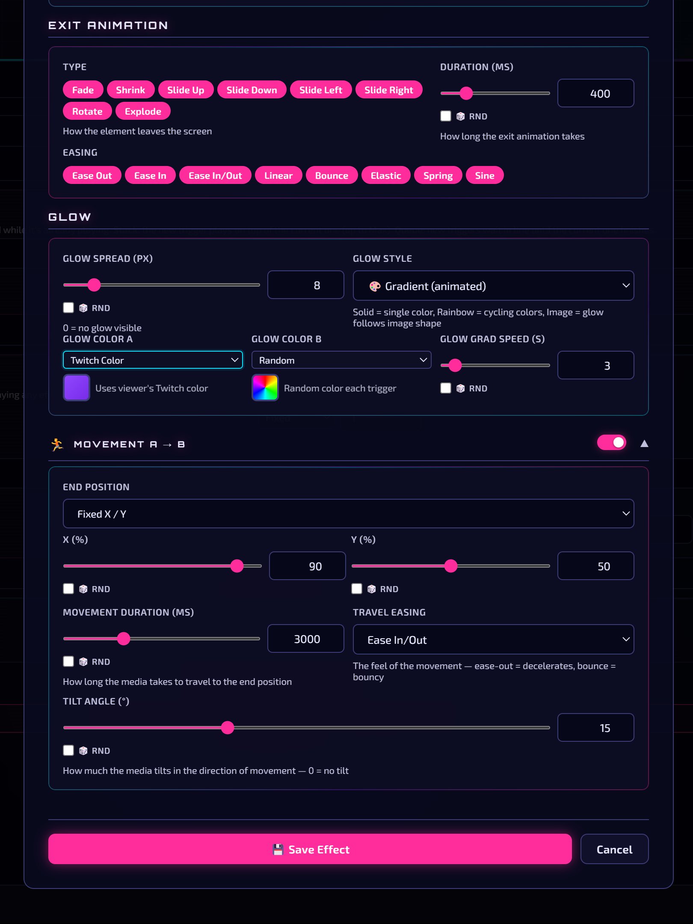Choose Slide Up exit type
The width and height of the screenshot is (693, 924).
[186, 90]
